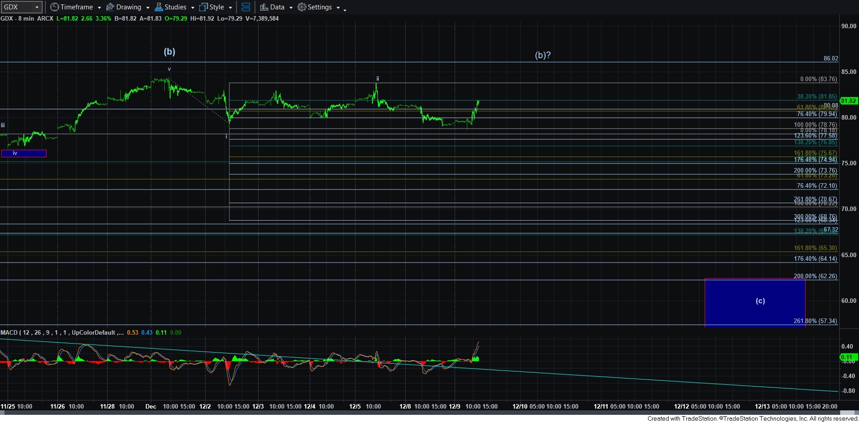Click the Studies flask icon

click(x=158, y=7)
